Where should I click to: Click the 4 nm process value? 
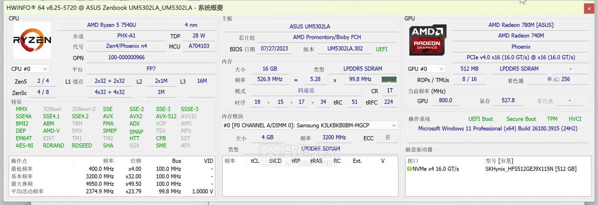point(191,25)
